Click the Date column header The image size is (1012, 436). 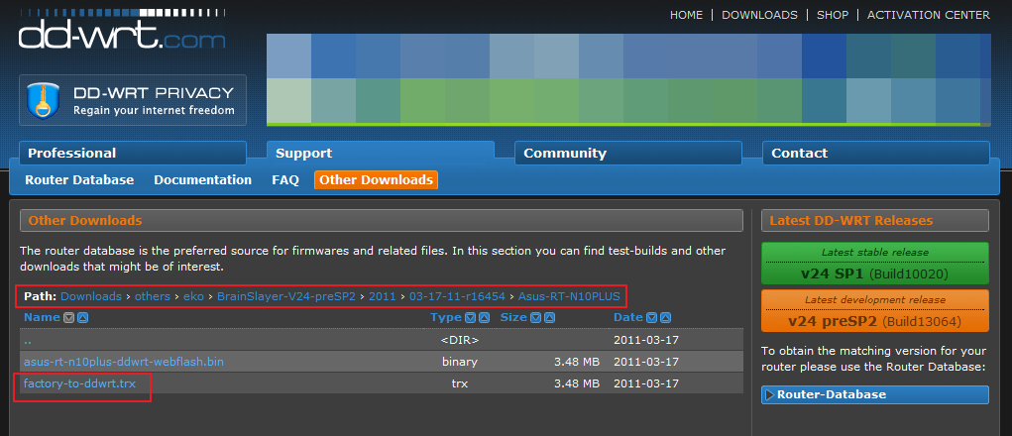coord(628,317)
